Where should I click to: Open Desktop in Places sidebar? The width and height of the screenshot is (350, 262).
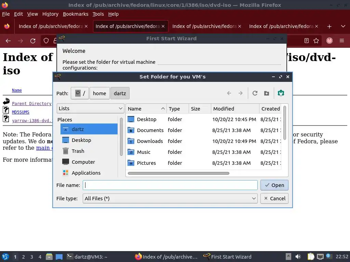[89, 140]
